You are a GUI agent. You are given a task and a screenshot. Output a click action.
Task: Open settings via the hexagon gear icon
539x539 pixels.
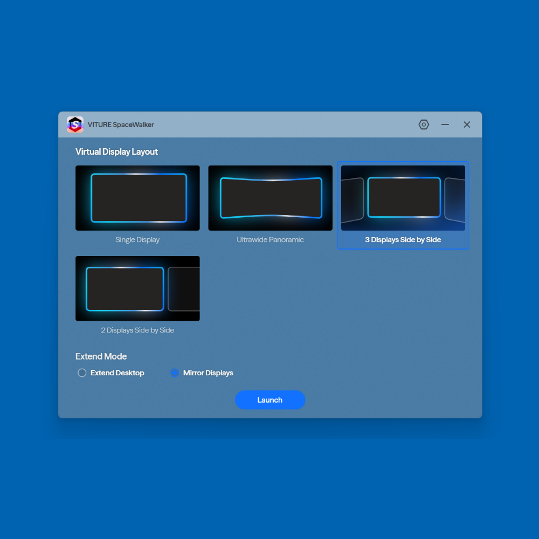click(x=424, y=125)
